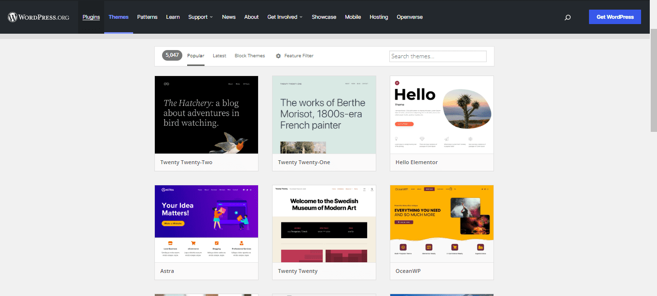Open the Plugins menu item

pos(91,17)
